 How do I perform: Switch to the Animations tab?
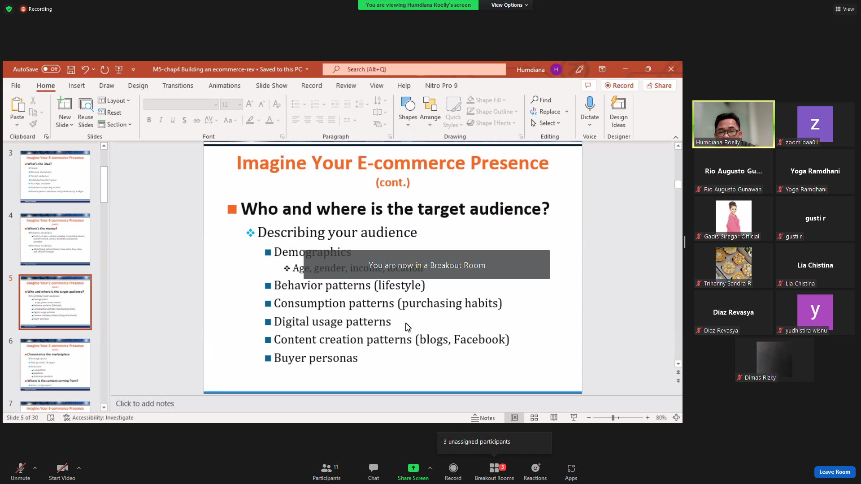point(224,86)
